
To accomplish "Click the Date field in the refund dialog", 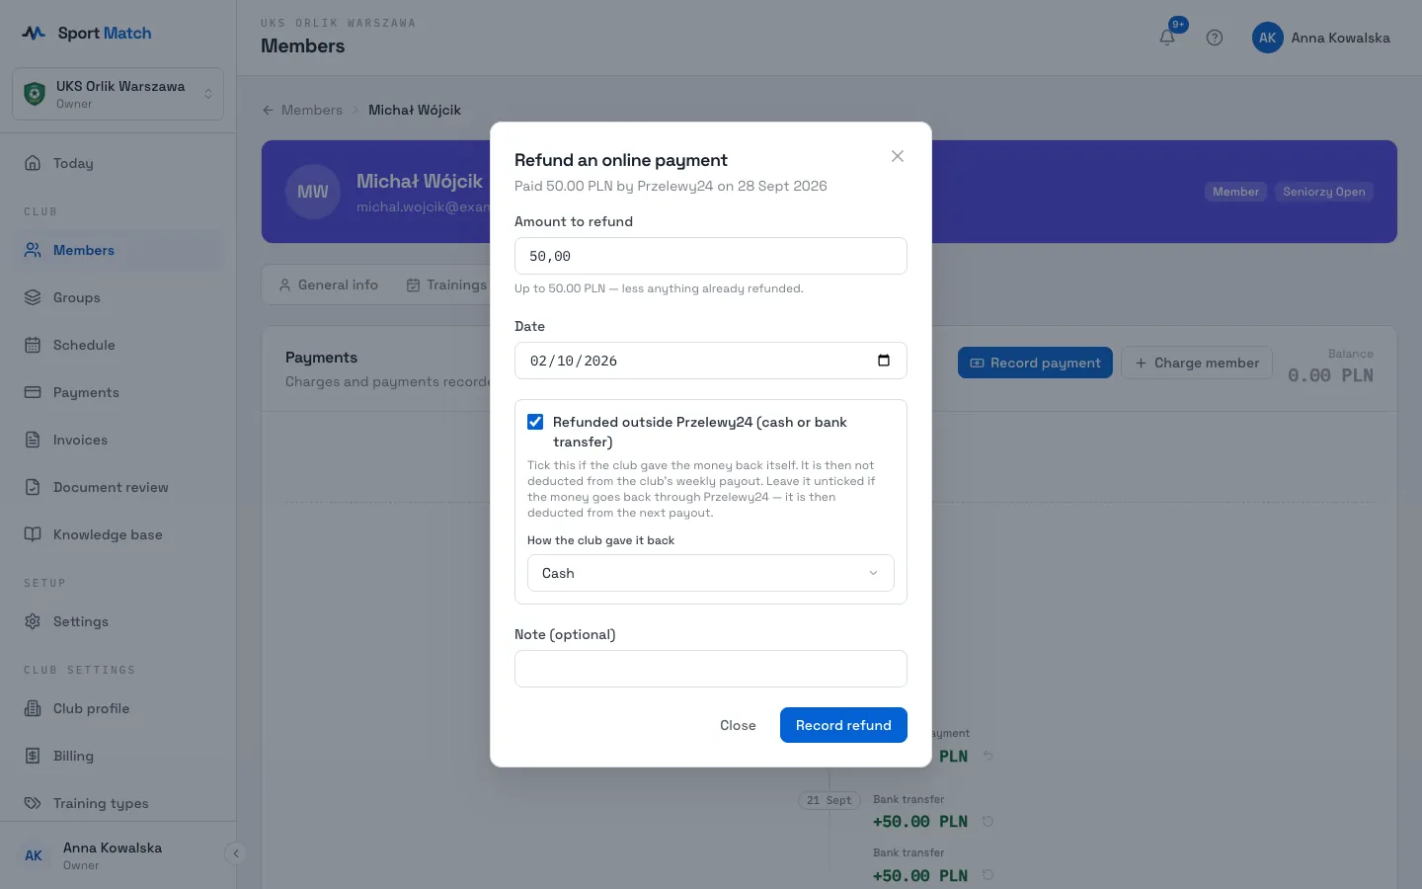I will point(711,361).
